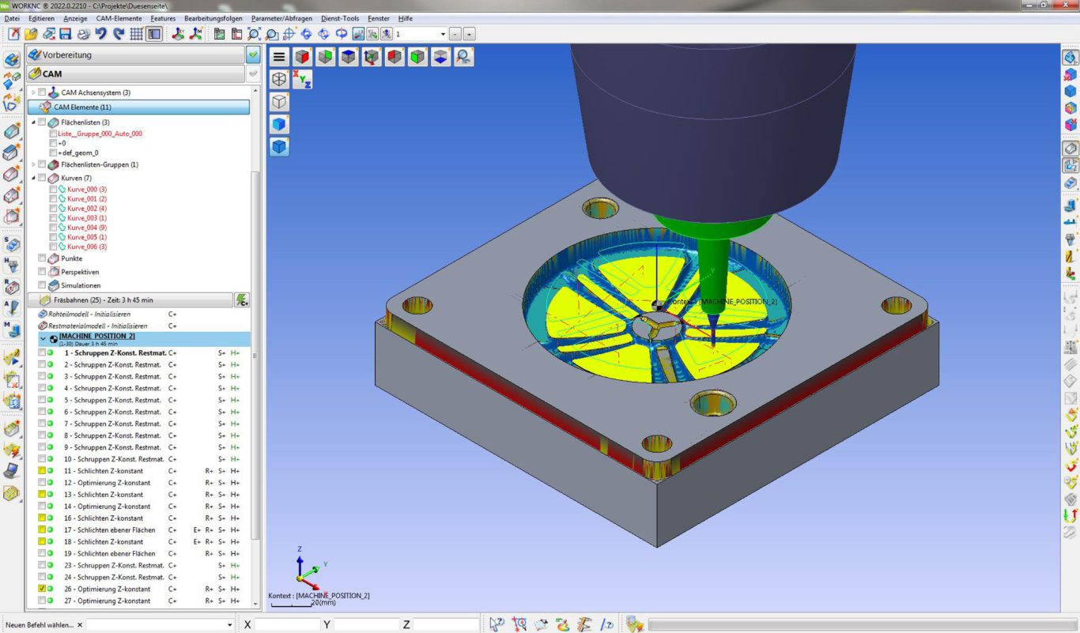Open the Bearbeitungsfolgen menu

click(214, 18)
